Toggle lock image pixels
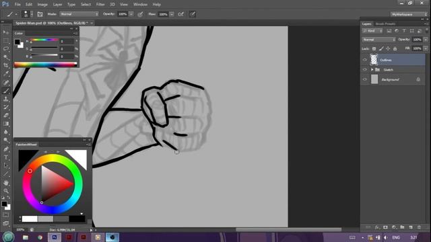Viewport: 431px width, 242px height. [x=381, y=48]
